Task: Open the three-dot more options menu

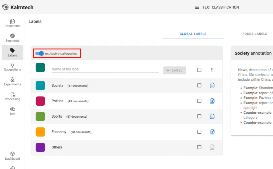Action: (x=212, y=70)
